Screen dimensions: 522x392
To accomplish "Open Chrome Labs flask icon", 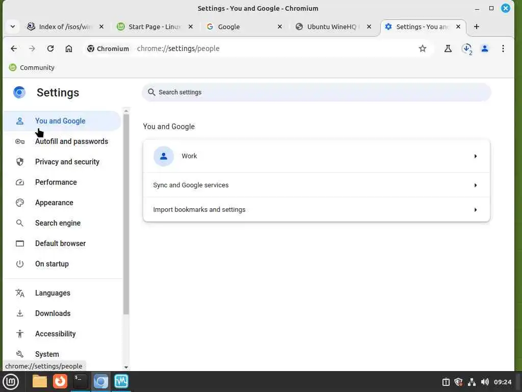I will (x=448, y=48).
